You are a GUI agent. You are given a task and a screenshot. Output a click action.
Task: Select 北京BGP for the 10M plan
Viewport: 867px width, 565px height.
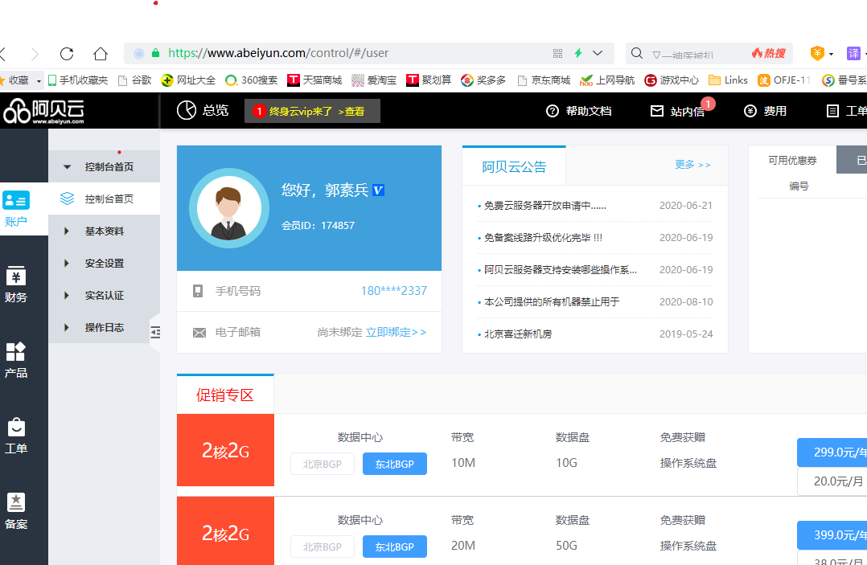tap(323, 464)
